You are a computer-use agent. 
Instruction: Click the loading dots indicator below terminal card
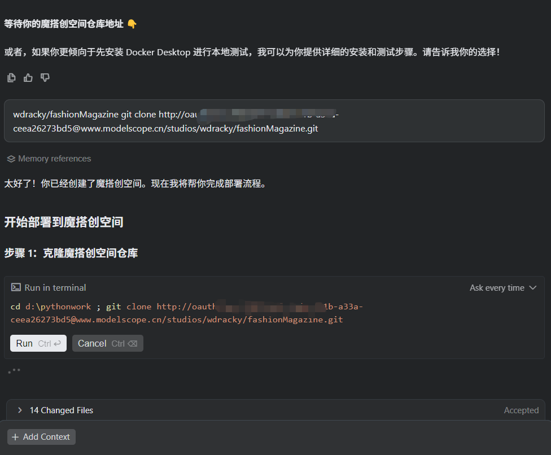click(14, 370)
